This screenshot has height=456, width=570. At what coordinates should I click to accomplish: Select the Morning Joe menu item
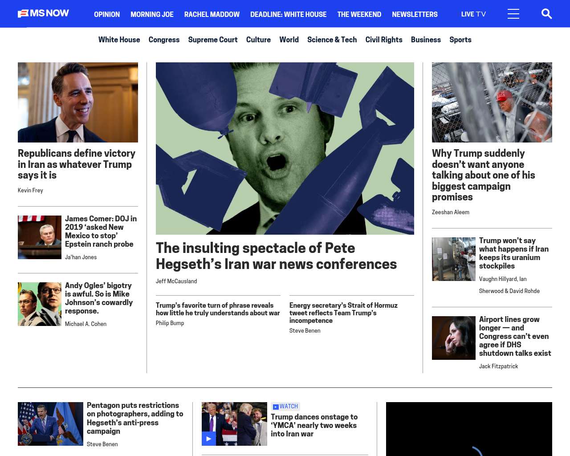point(152,14)
